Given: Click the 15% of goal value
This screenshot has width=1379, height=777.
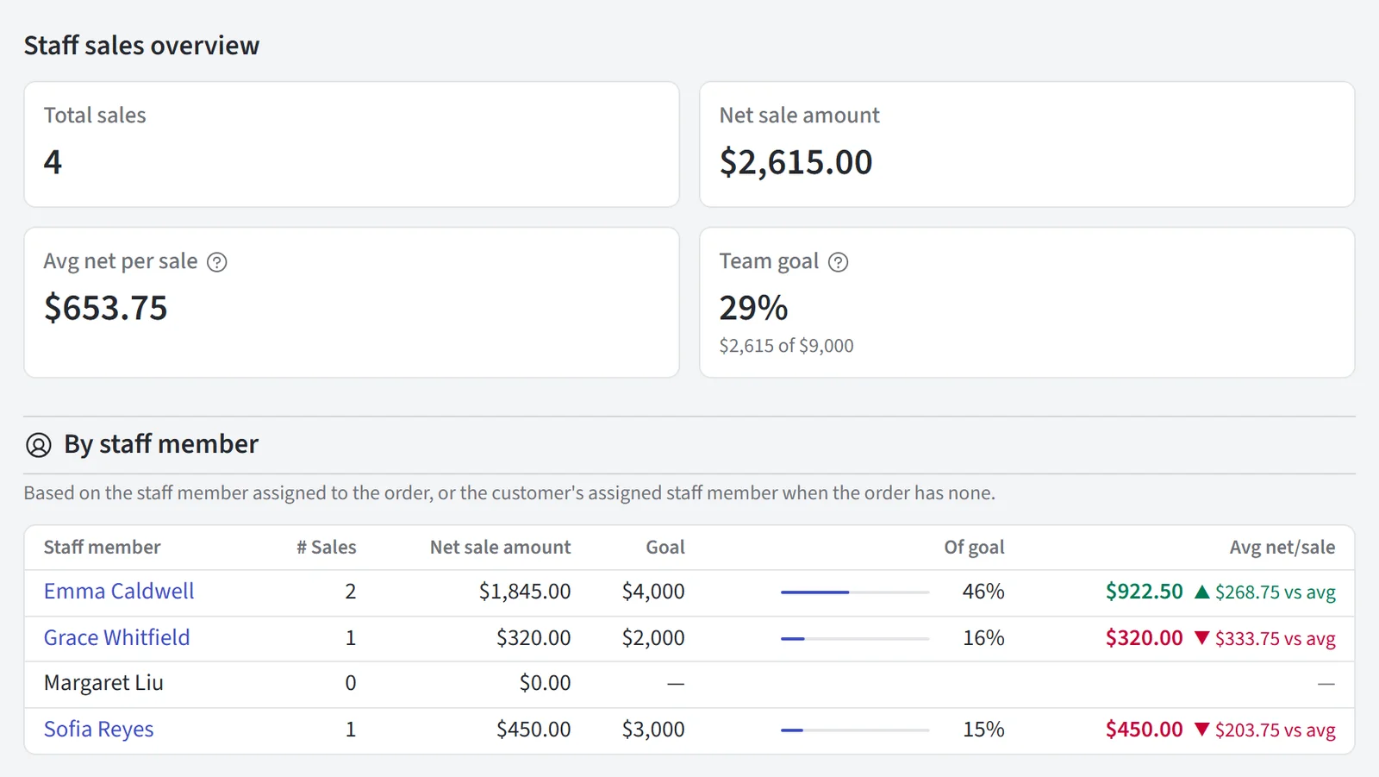Looking at the screenshot, I should 983,730.
